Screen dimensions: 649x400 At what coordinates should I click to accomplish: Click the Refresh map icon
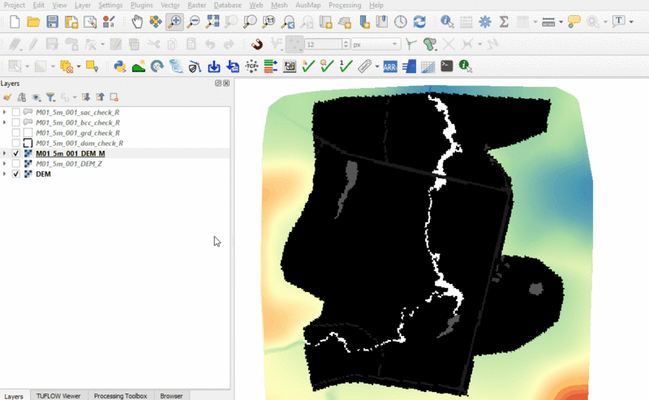click(x=419, y=22)
